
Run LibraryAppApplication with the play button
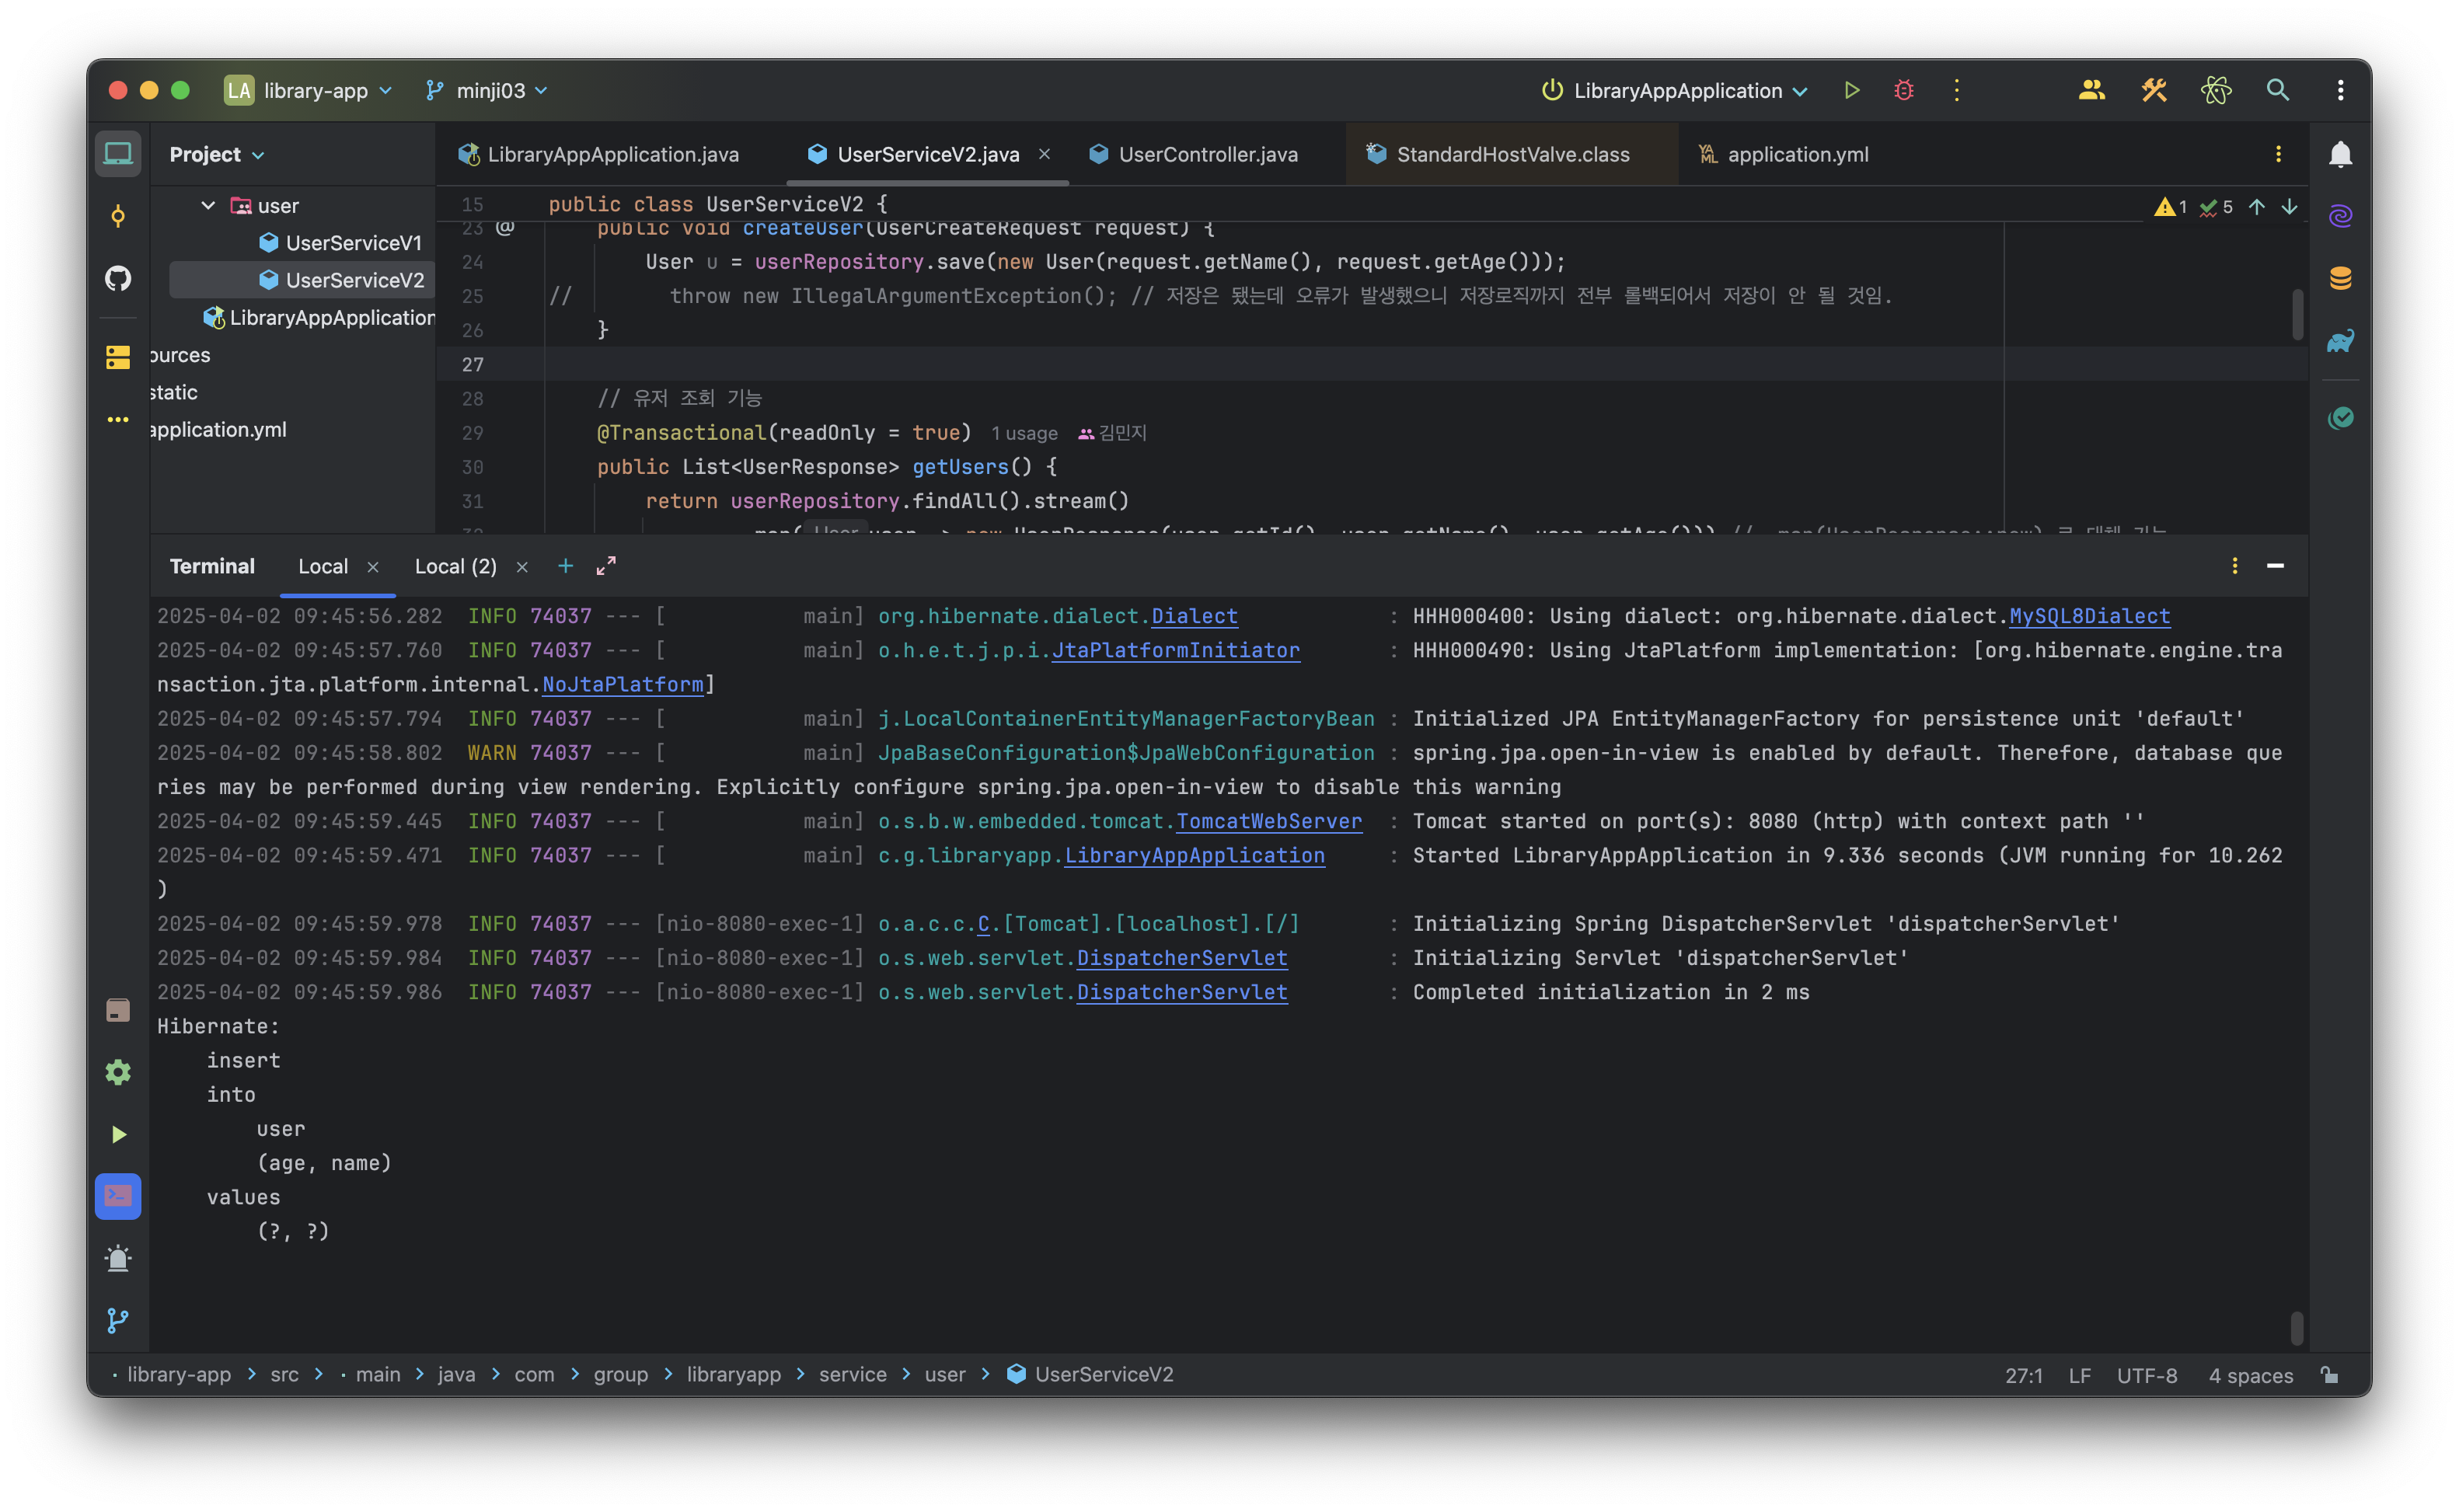coord(1852,90)
